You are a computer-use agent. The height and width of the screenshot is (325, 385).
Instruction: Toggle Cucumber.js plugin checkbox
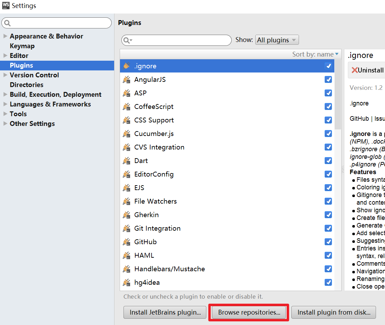pyautogui.click(x=328, y=134)
